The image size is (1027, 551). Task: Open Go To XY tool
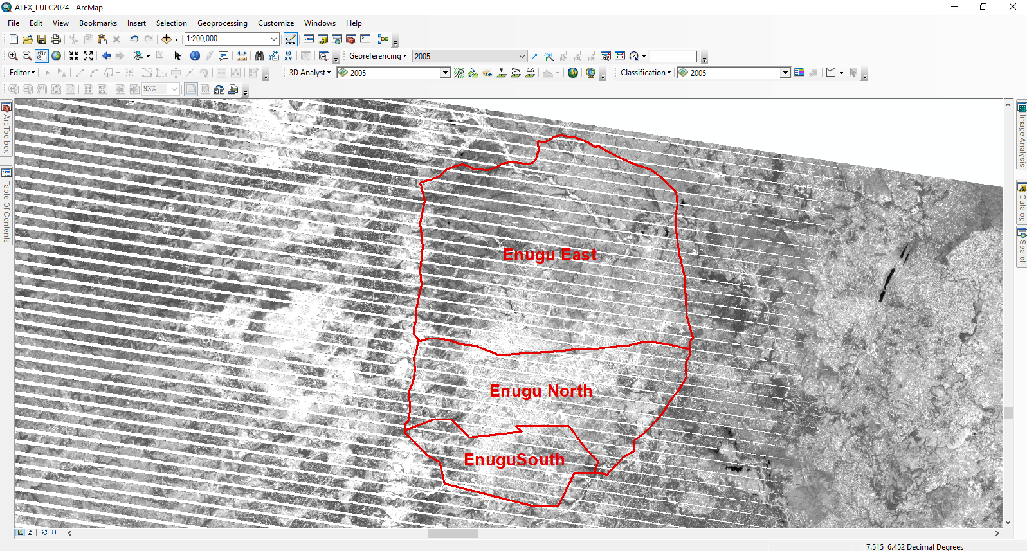coord(288,56)
